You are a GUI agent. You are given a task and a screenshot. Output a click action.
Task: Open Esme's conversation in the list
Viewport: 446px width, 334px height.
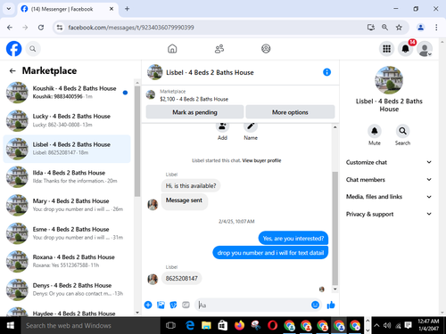coord(67,233)
